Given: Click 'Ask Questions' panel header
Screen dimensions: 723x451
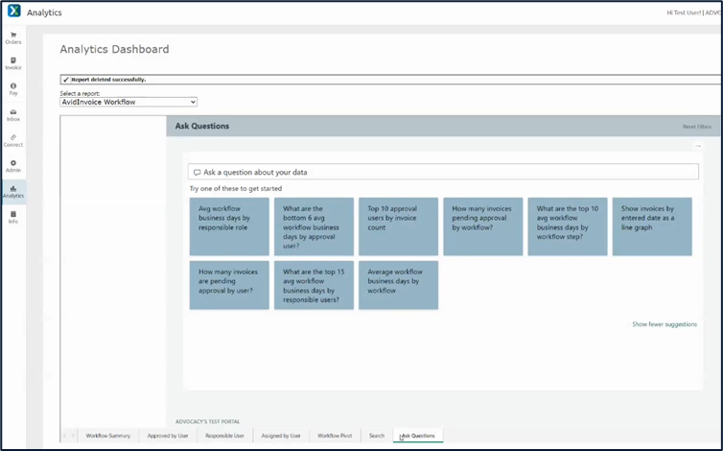Looking at the screenshot, I should (x=202, y=126).
